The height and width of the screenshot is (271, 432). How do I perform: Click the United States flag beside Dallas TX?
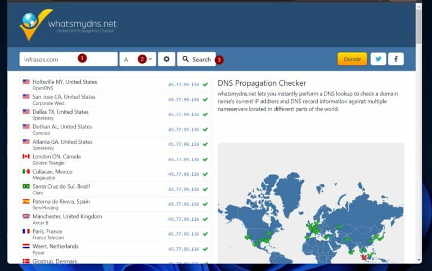(26, 112)
